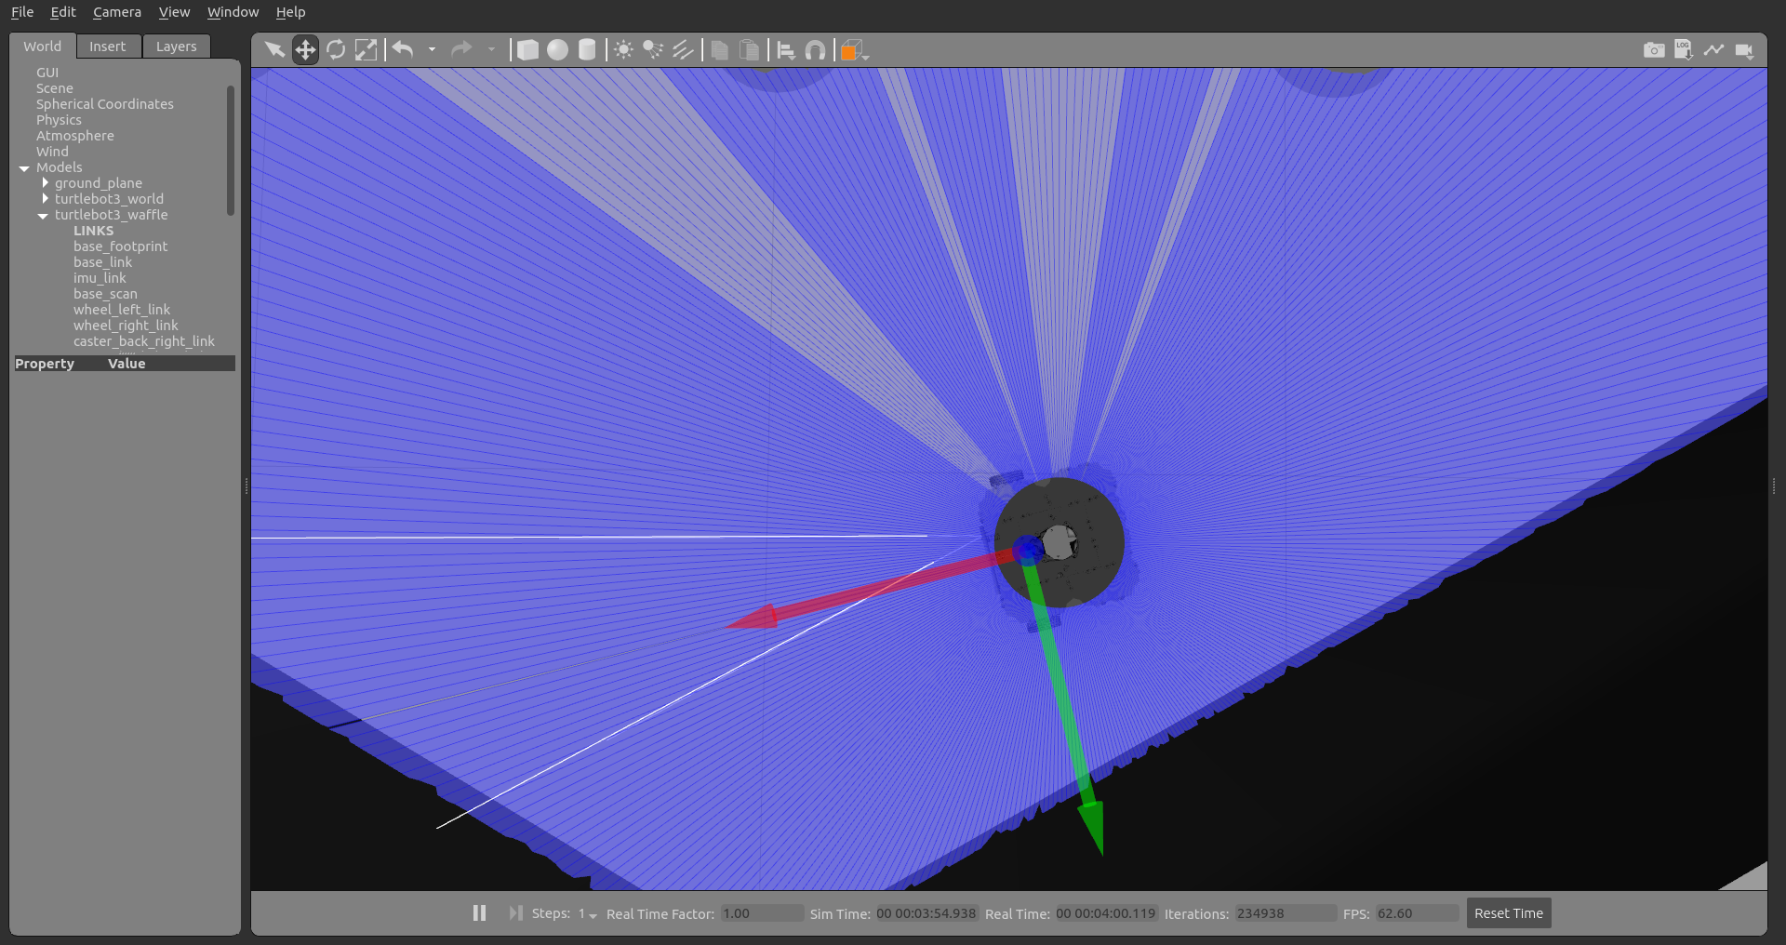
Task: Select base_scan link in tree
Action: point(105,294)
